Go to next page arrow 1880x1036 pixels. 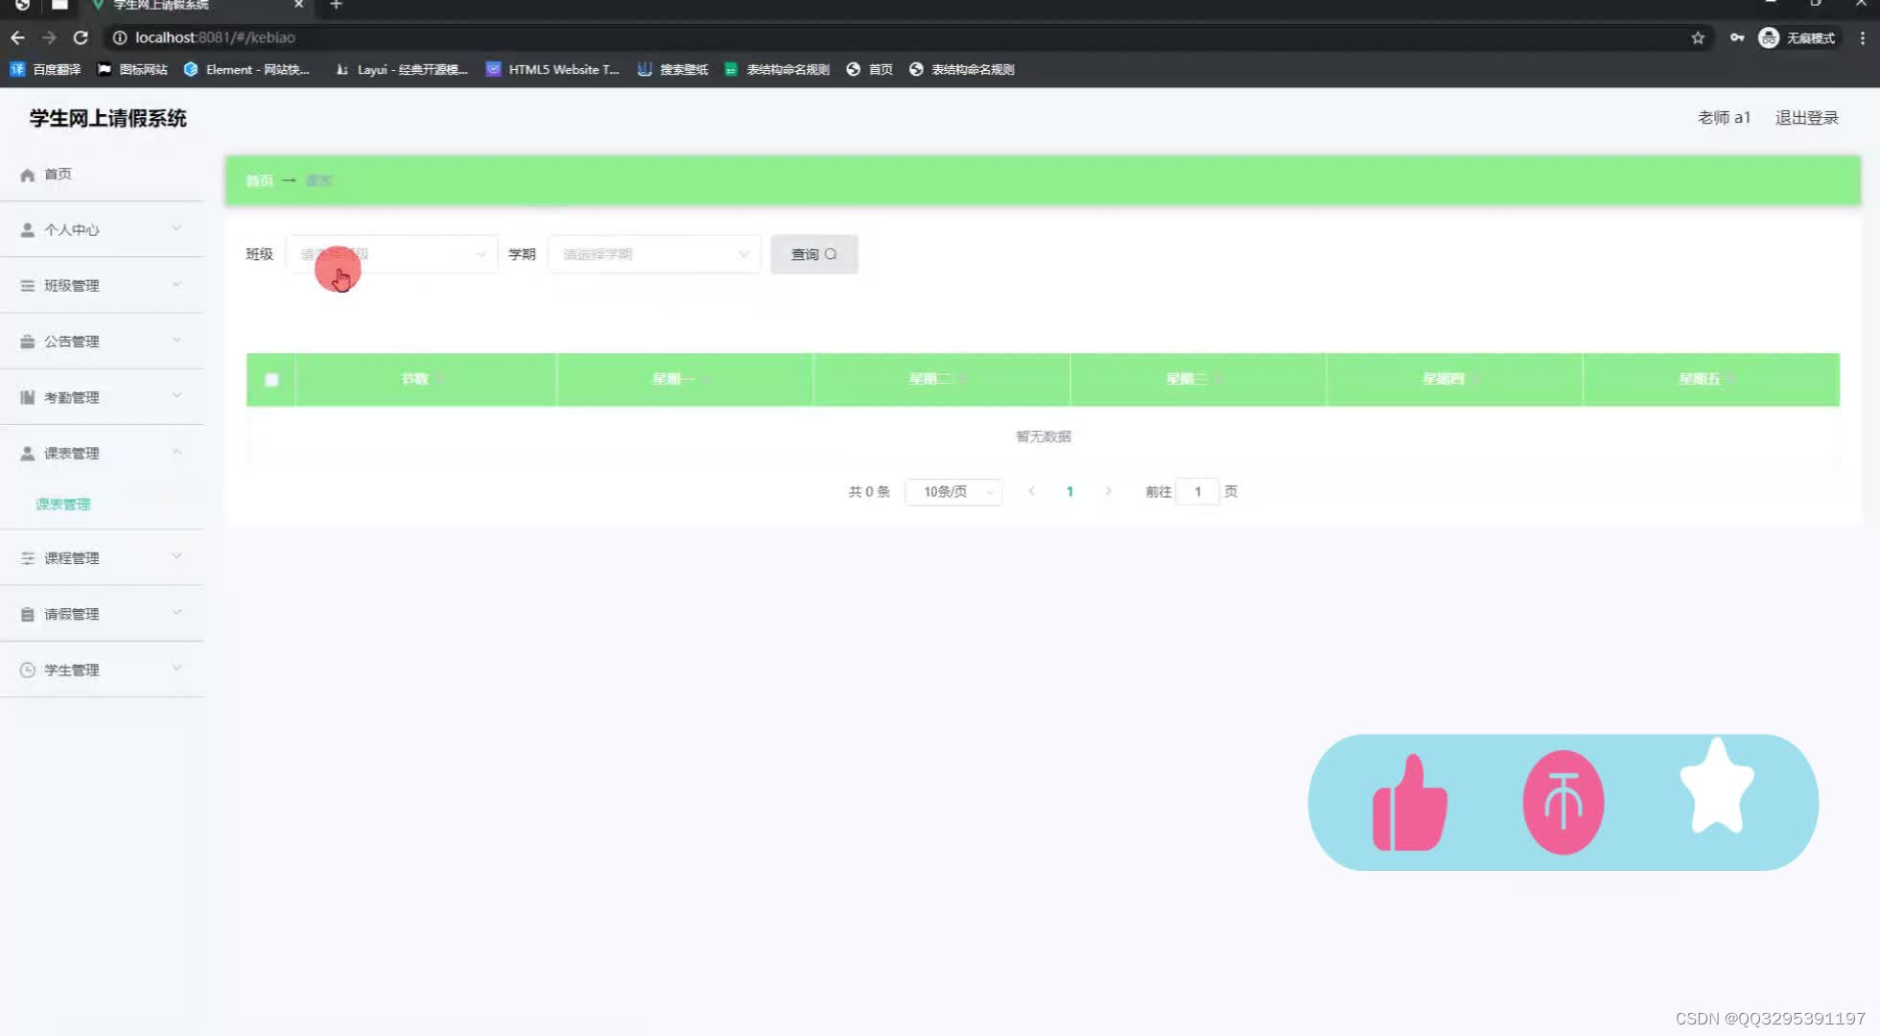1108,491
